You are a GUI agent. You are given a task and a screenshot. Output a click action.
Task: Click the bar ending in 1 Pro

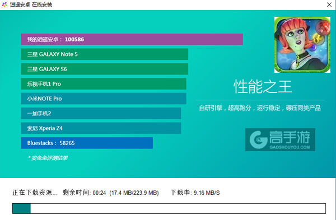click(104, 84)
